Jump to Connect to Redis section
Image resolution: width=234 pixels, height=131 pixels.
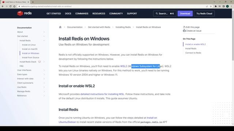(193, 53)
